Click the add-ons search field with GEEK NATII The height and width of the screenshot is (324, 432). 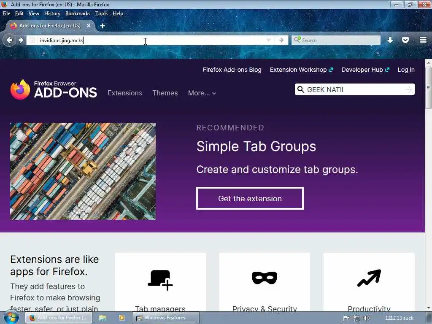pyautogui.click(x=354, y=89)
